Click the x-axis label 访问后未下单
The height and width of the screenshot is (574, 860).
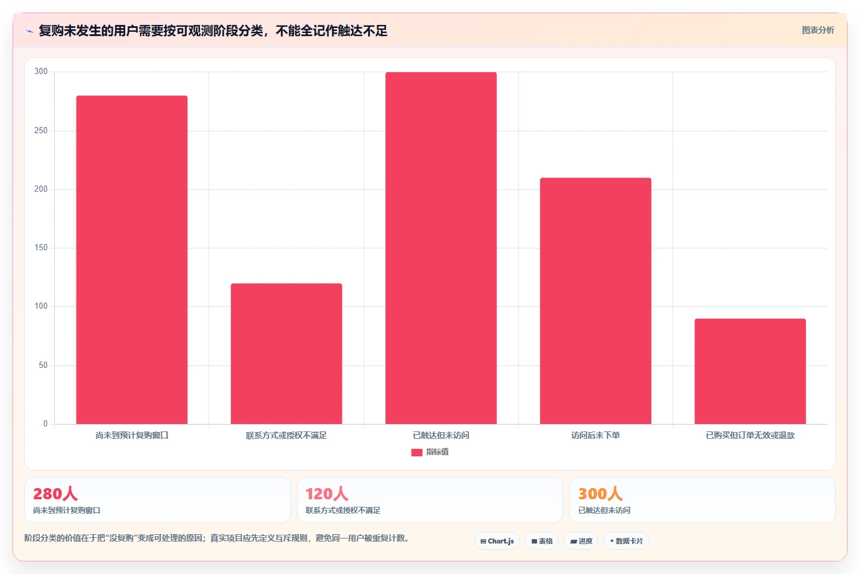[x=595, y=436]
